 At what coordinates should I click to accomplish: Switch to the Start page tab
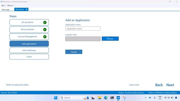click(x=6, y=10)
